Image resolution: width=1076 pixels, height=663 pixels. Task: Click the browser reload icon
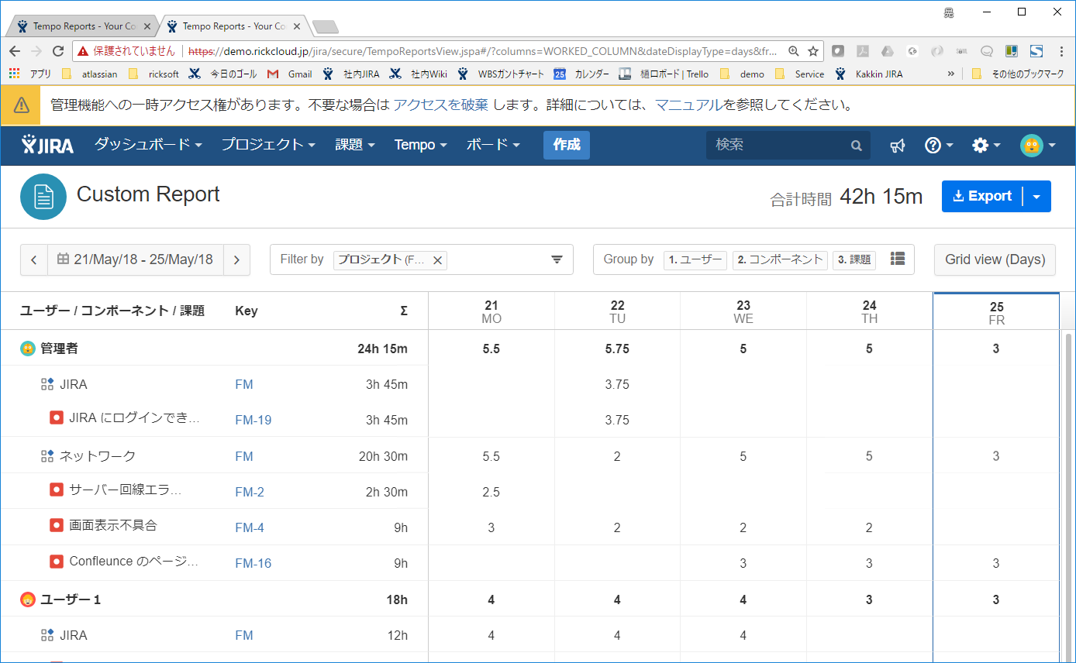click(x=57, y=51)
